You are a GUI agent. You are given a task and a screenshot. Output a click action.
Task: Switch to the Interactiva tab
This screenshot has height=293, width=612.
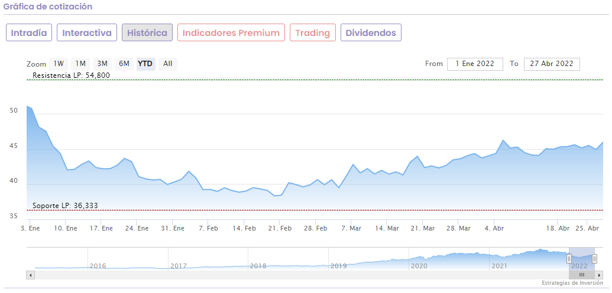tap(87, 33)
